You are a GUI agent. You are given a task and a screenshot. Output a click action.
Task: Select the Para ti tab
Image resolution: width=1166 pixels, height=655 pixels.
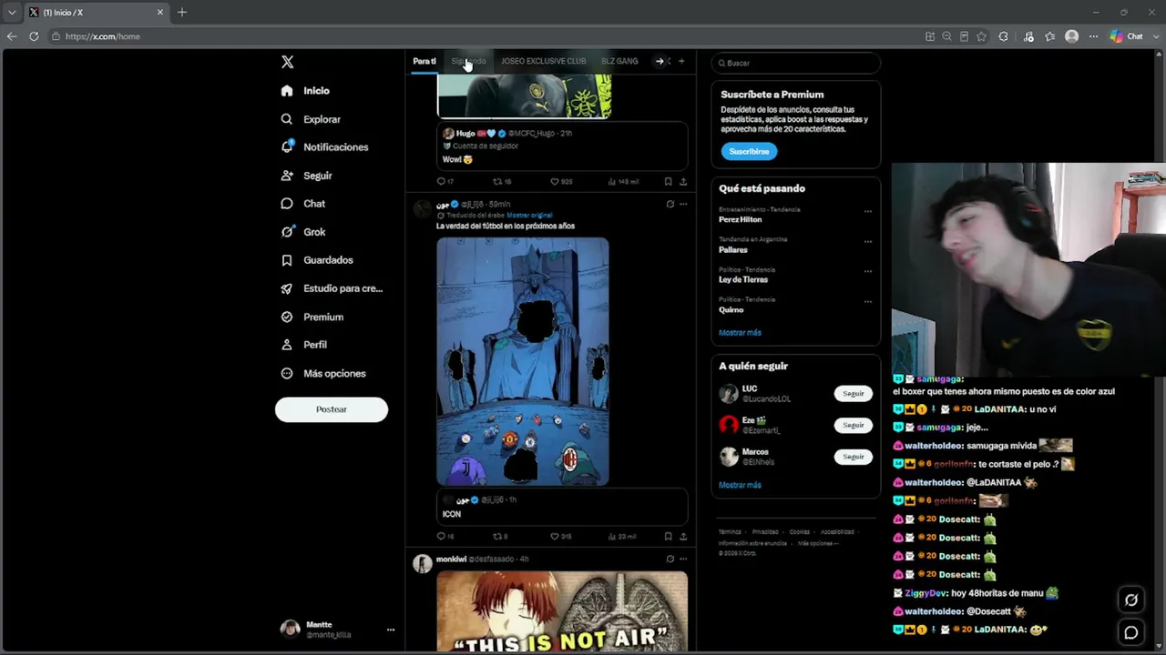(x=424, y=61)
